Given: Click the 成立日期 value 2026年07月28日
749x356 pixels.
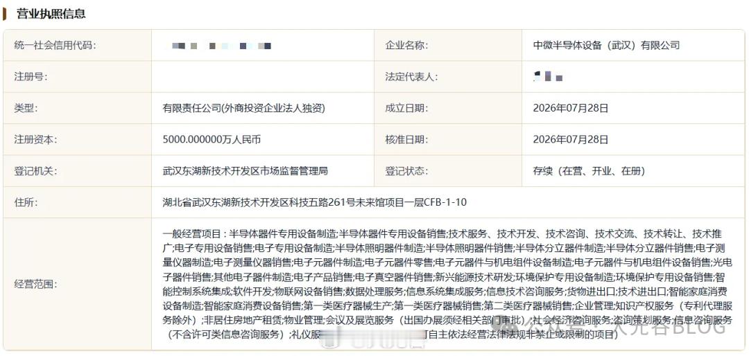Looking at the screenshot, I should click(571, 108).
